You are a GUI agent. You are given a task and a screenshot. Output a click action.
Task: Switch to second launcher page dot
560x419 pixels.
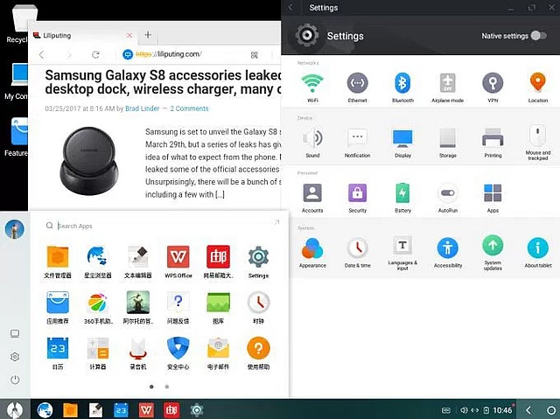(167, 386)
